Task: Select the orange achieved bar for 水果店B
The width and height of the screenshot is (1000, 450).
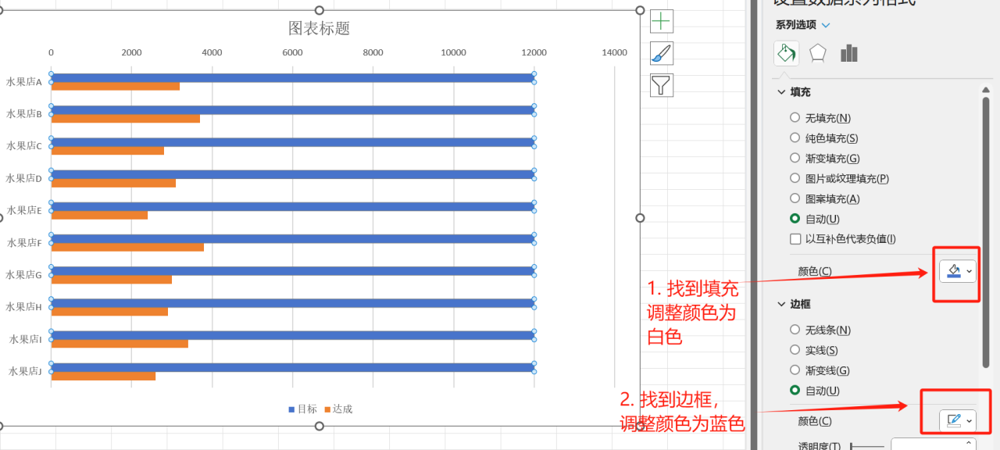Action: click(x=126, y=119)
